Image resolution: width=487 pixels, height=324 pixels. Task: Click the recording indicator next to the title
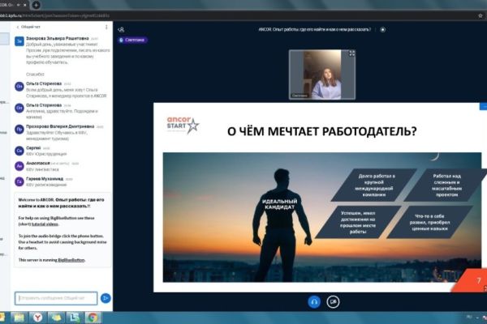382,30
